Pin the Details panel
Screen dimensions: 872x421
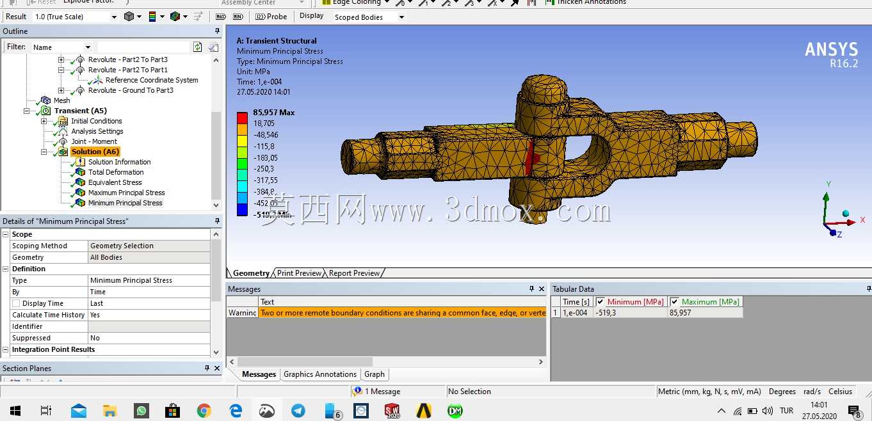217,221
